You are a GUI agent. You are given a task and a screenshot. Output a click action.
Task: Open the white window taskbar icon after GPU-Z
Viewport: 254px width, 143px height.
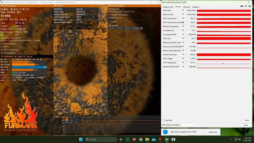[173, 139]
